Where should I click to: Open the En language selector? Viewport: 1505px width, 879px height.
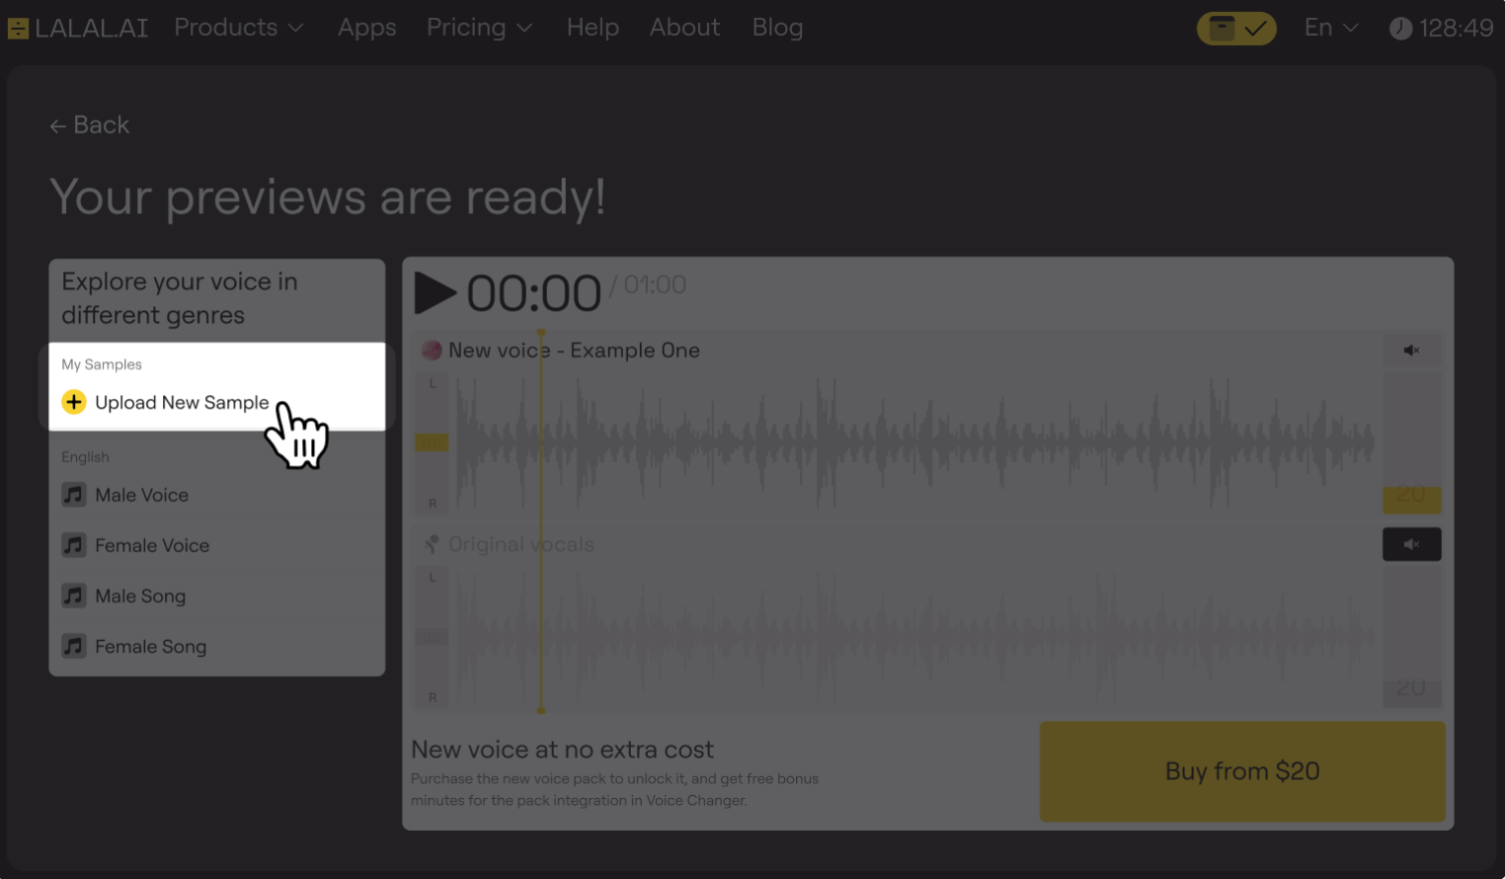click(1330, 28)
